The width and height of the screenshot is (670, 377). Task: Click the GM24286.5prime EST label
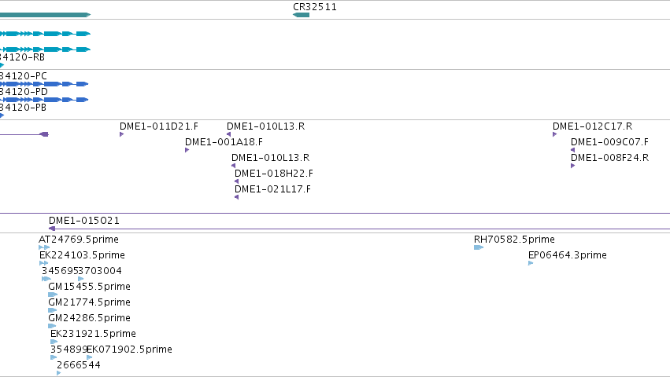(x=89, y=318)
